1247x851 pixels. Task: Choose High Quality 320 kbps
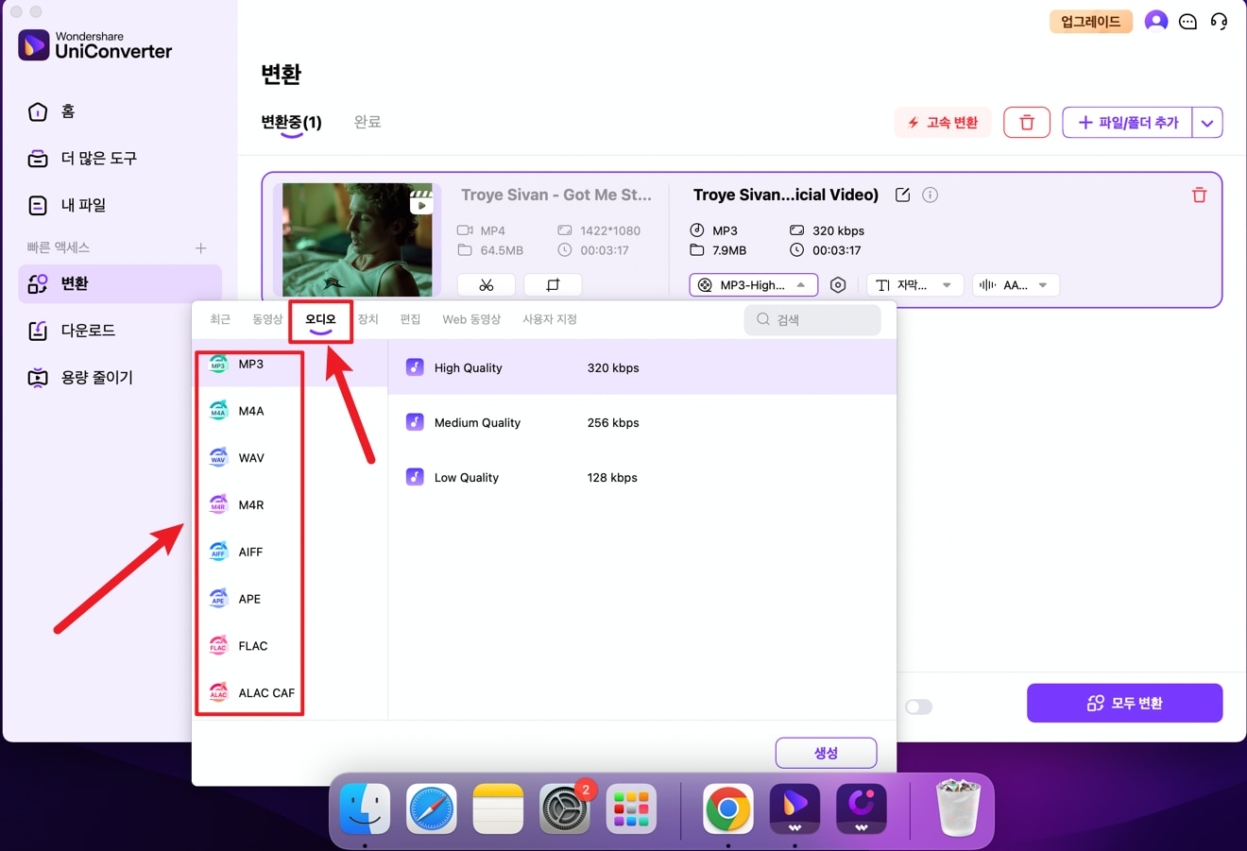pyautogui.click(x=642, y=367)
